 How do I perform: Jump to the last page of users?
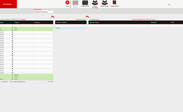[x=53, y=81]
